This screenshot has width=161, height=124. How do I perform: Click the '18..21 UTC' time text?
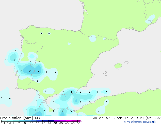134,118
